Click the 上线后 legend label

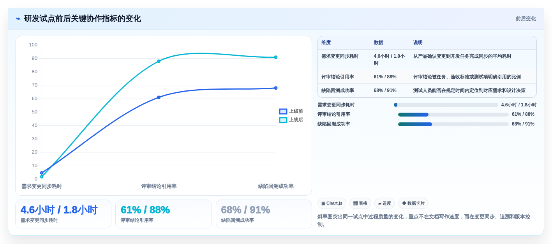tap(296, 120)
